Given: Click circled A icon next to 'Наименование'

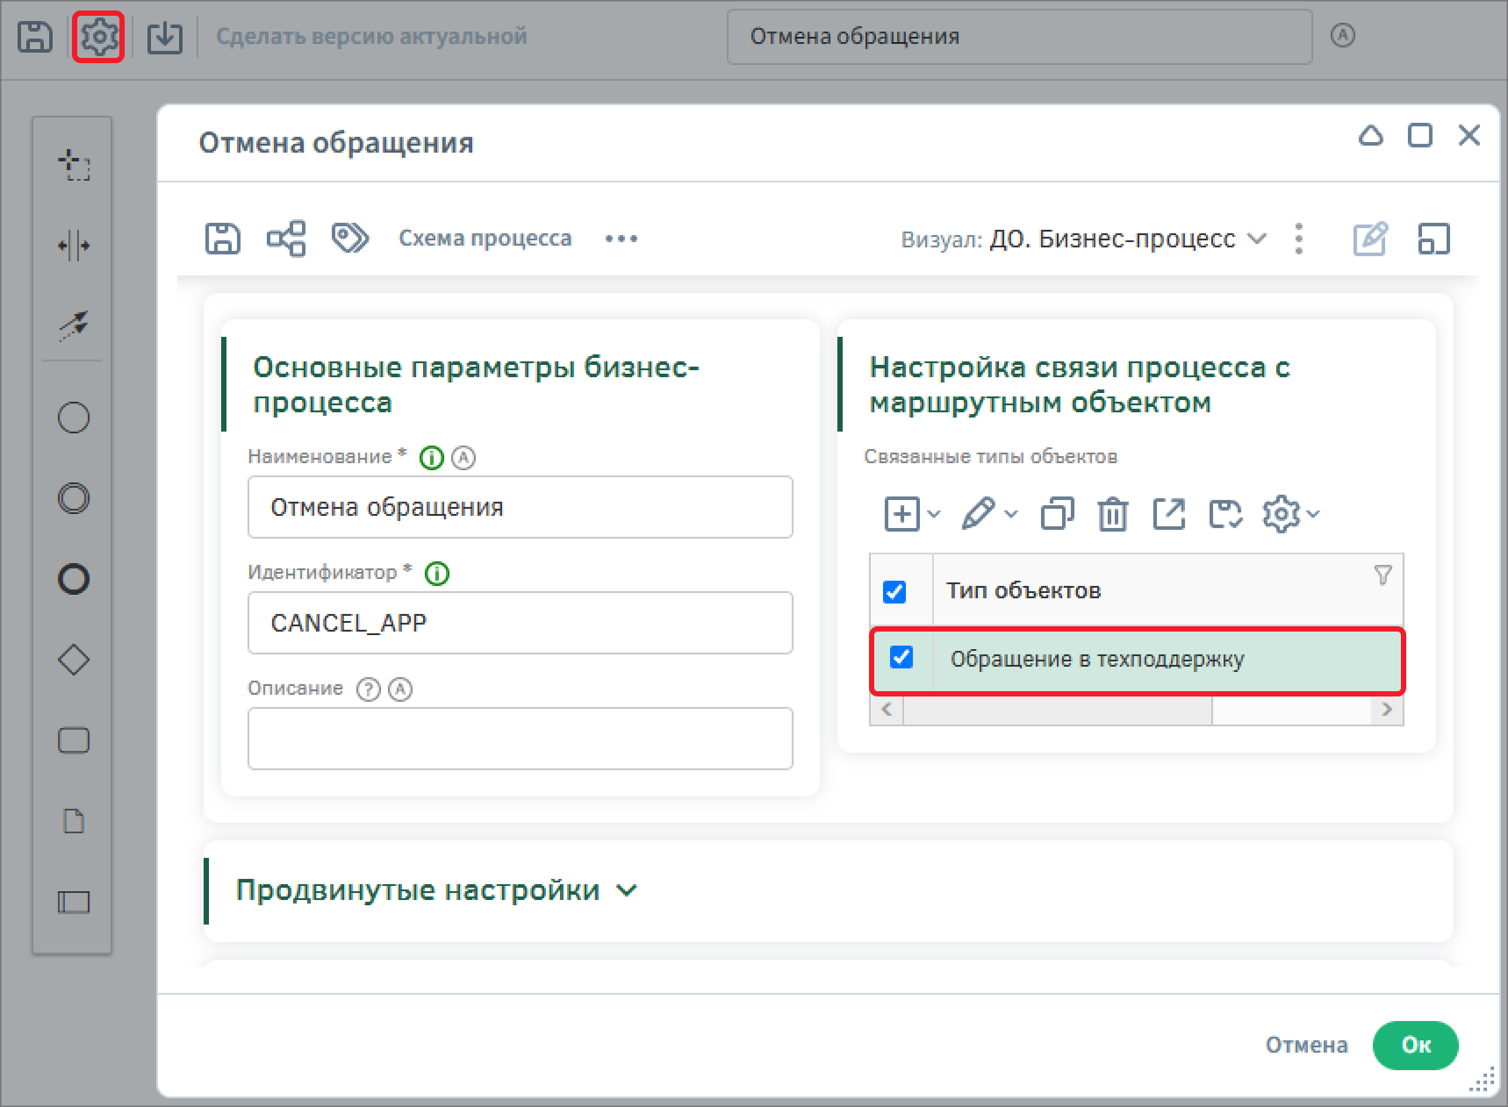Looking at the screenshot, I should click(x=463, y=458).
